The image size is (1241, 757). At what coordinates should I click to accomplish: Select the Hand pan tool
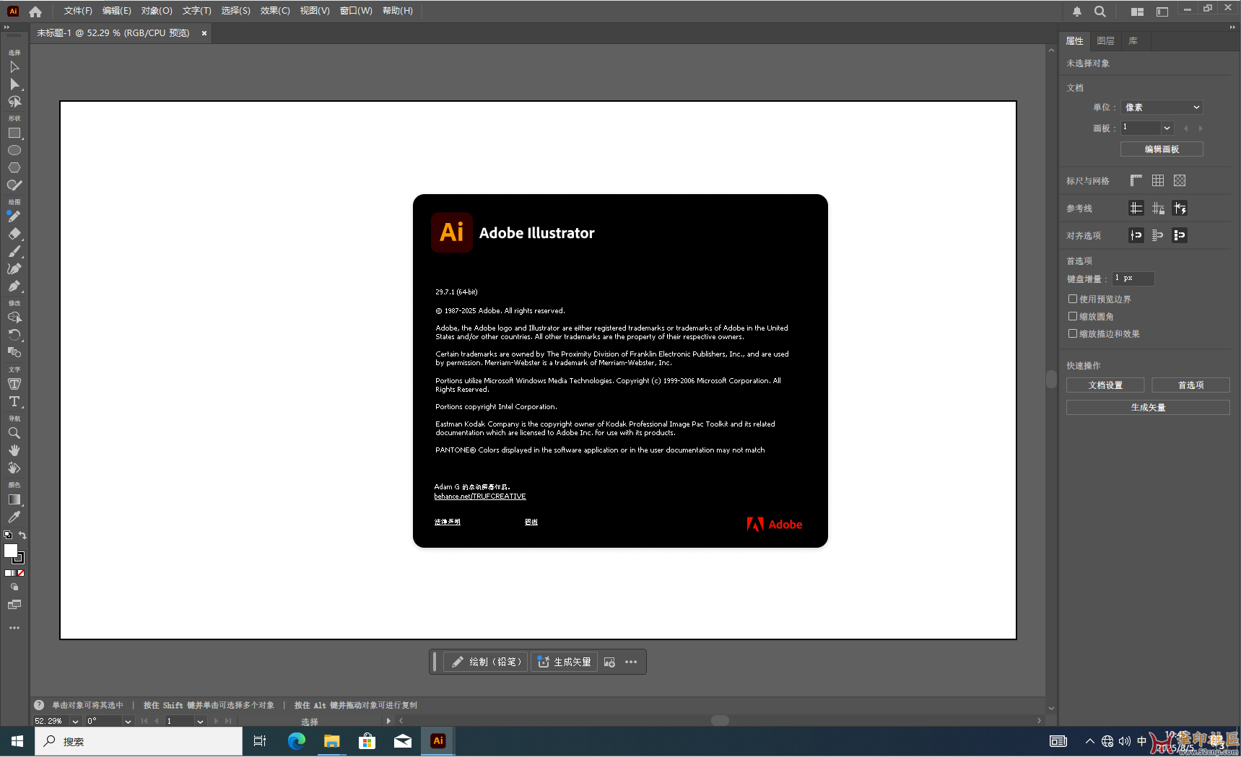pyautogui.click(x=14, y=450)
